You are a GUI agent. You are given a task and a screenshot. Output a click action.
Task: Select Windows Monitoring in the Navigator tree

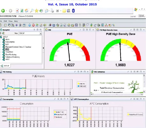12,57
